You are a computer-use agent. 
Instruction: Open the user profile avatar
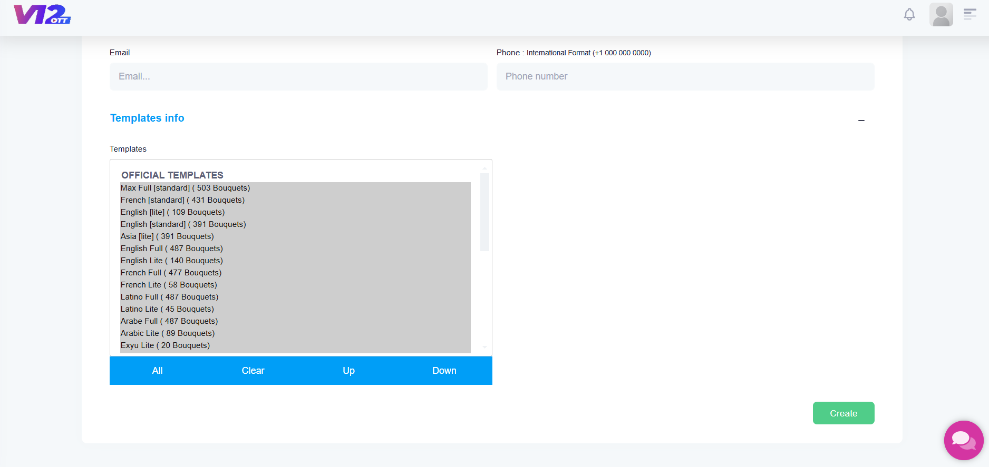pyautogui.click(x=941, y=15)
